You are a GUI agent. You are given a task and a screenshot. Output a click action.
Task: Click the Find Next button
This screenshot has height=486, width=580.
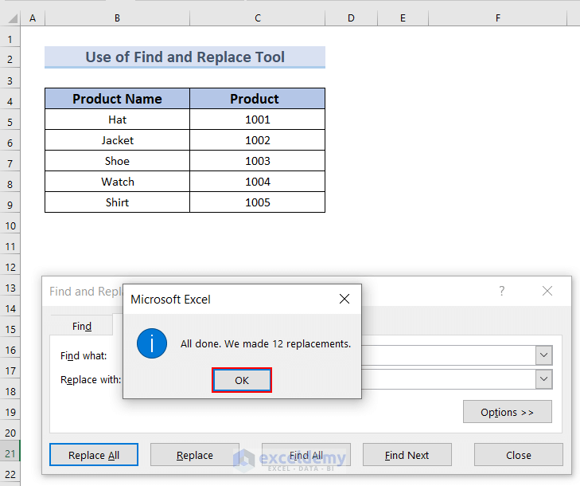pyautogui.click(x=407, y=454)
